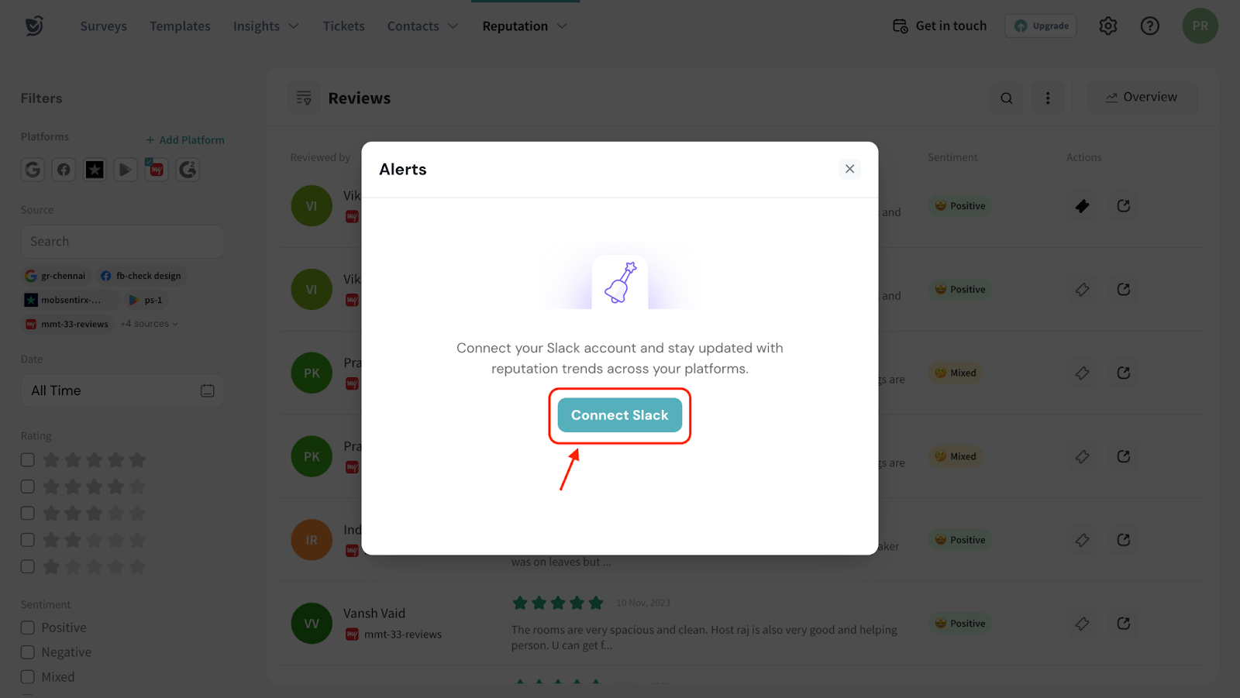Image resolution: width=1240 pixels, height=698 pixels.
Task: Click the help question mark icon
Action: point(1150,26)
